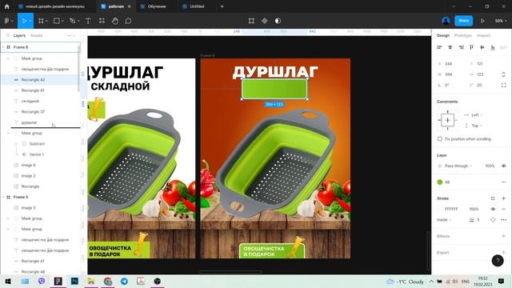This screenshot has width=512, height=288.
Task: Toggle constrain proportions lock
Action: pyautogui.click(x=503, y=74)
